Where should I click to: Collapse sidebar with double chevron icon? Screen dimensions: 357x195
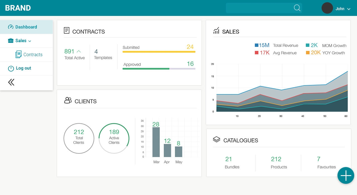point(11,82)
